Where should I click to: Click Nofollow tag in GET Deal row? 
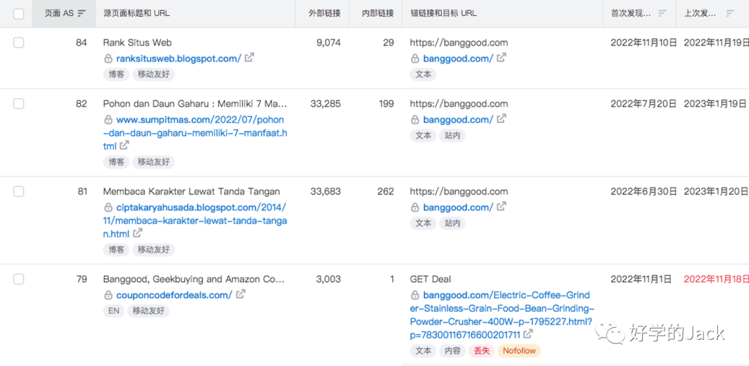tap(519, 351)
